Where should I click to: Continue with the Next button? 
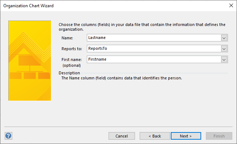(x=186, y=136)
